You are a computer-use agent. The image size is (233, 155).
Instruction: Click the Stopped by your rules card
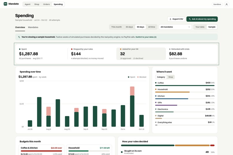[92, 54]
